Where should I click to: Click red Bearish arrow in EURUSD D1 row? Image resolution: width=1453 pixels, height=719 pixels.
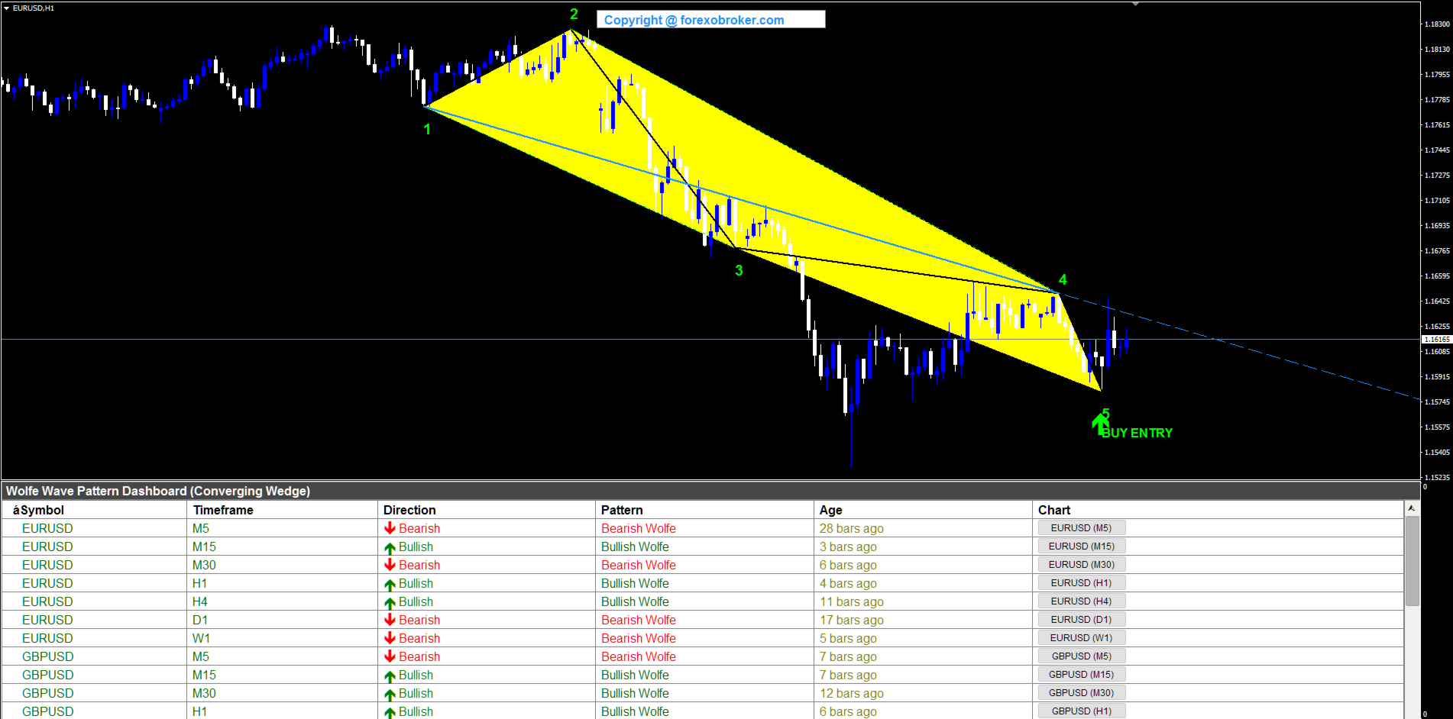[x=390, y=620]
